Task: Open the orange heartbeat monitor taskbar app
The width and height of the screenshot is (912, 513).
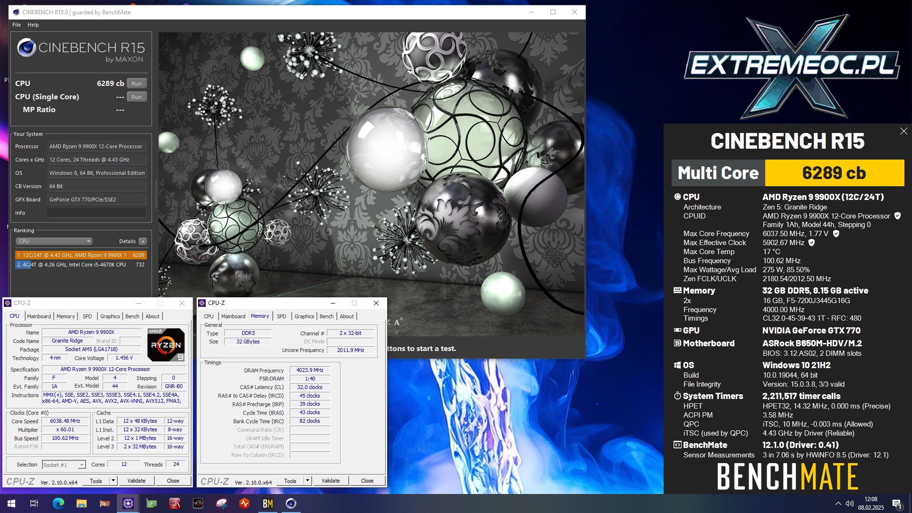Action: (x=245, y=503)
